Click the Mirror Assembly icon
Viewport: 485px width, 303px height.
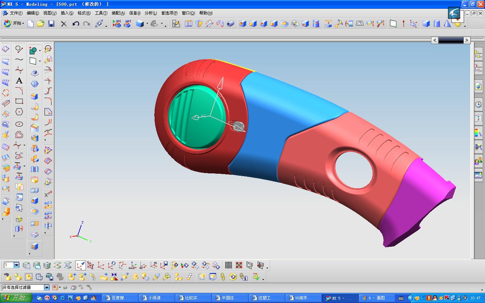click(x=114, y=277)
